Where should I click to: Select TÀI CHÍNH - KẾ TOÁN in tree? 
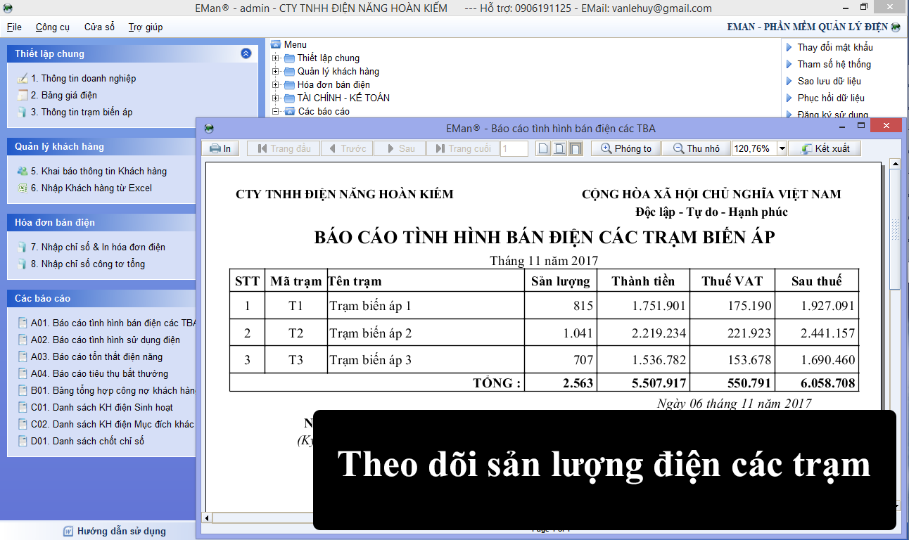[343, 98]
